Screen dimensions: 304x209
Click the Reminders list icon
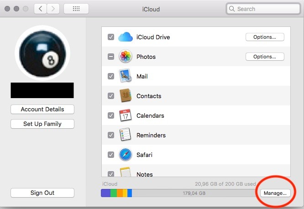(125, 135)
